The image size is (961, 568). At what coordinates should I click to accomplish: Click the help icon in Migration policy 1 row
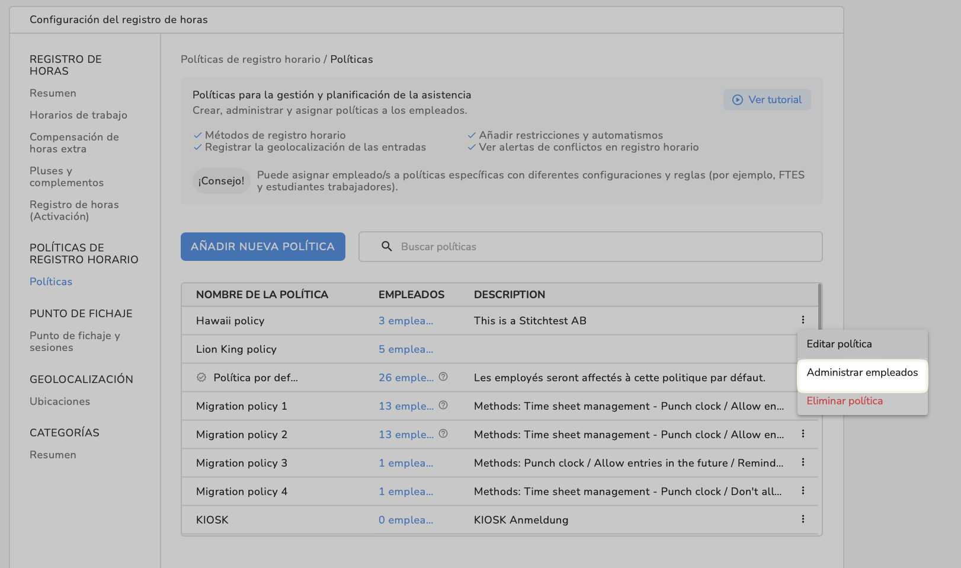point(443,406)
